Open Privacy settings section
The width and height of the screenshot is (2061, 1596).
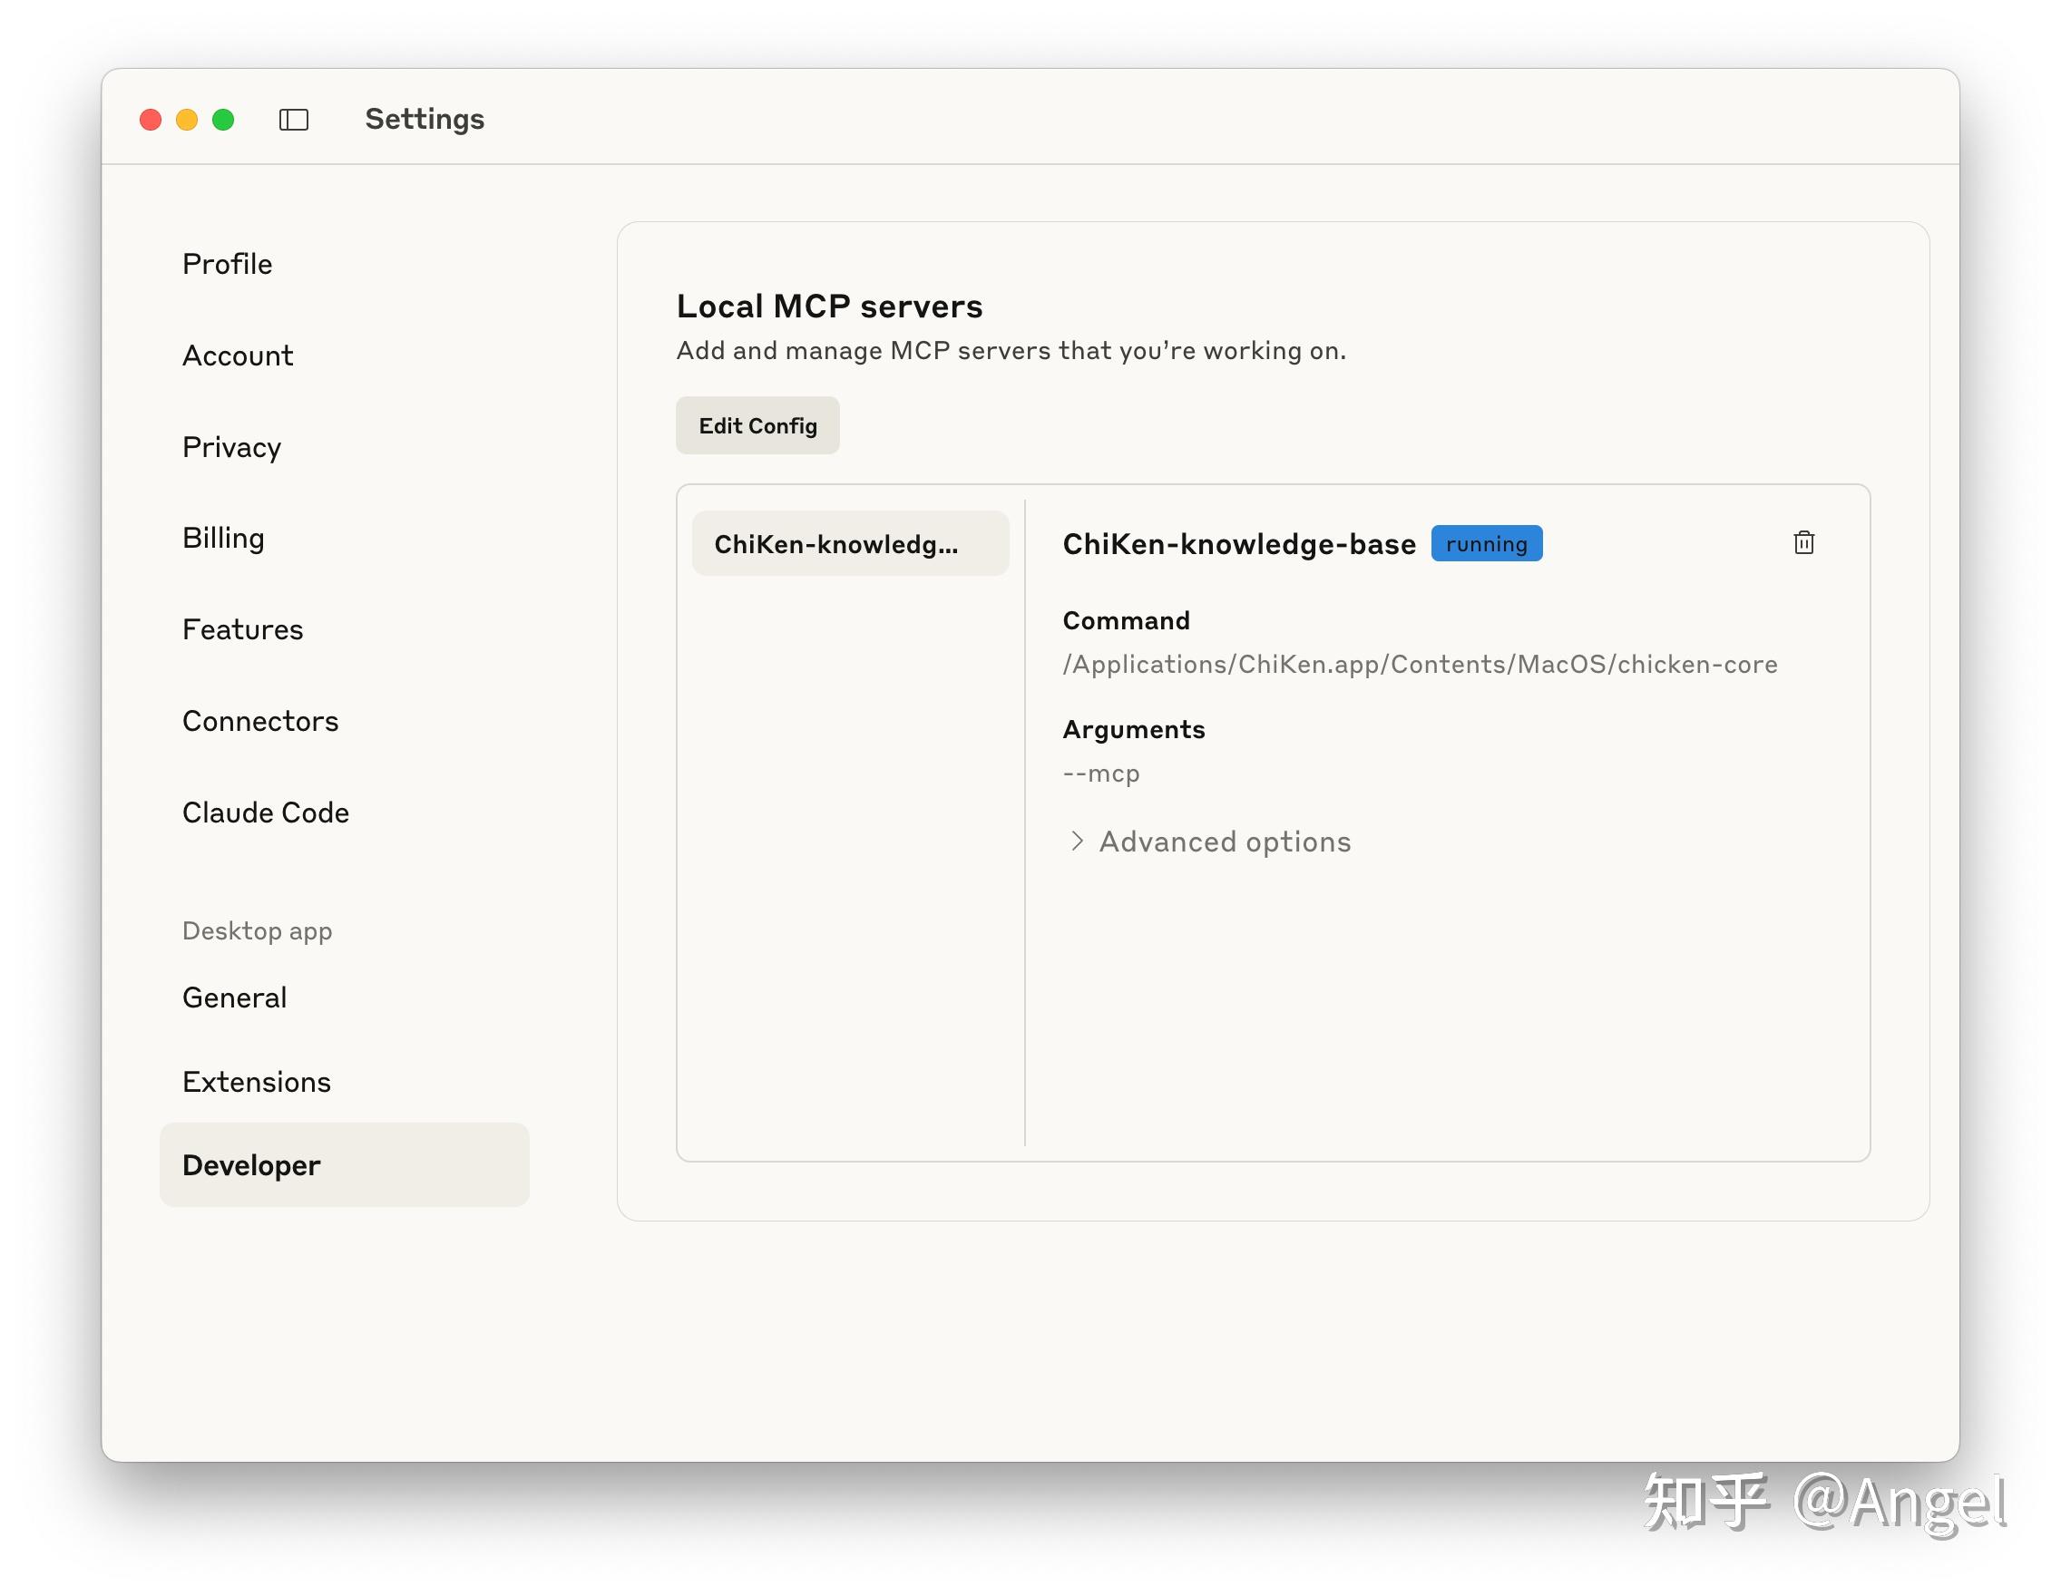click(x=232, y=447)
